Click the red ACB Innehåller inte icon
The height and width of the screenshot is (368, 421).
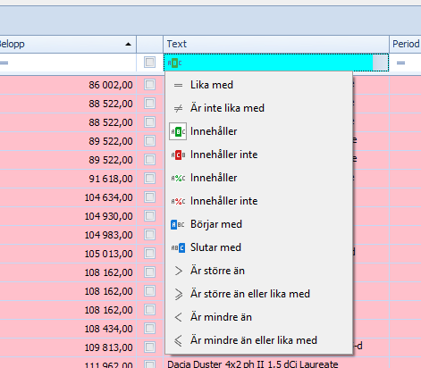click(178, 155)
